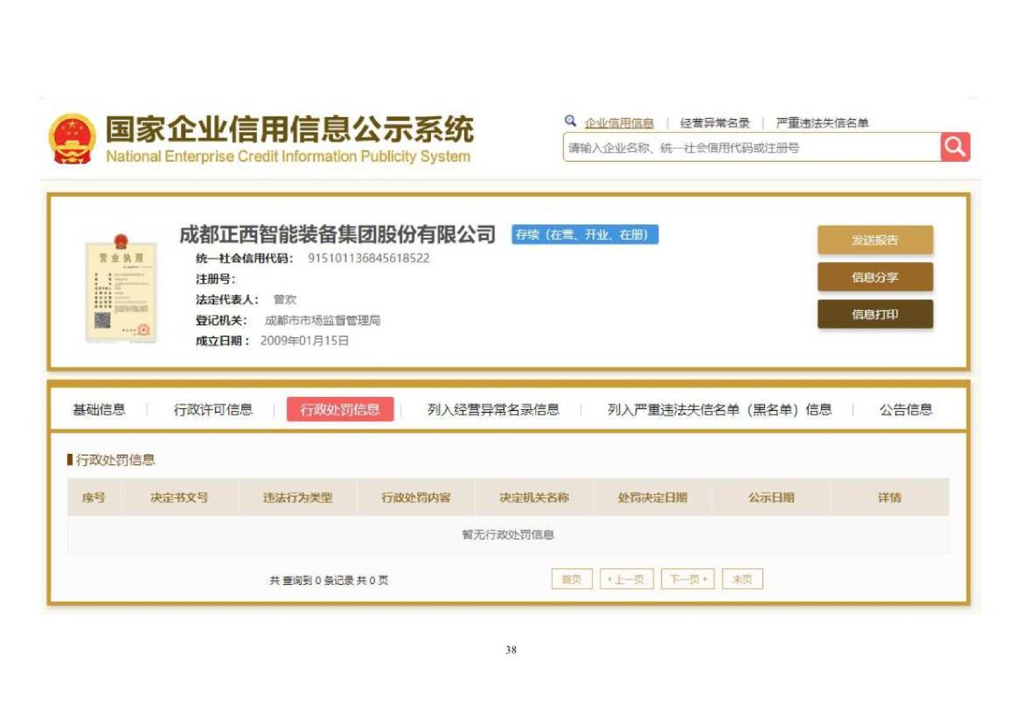This screenshot has width=1023, height=723.
Task: Click the 发送报告 button
Action: pos(875,240)
